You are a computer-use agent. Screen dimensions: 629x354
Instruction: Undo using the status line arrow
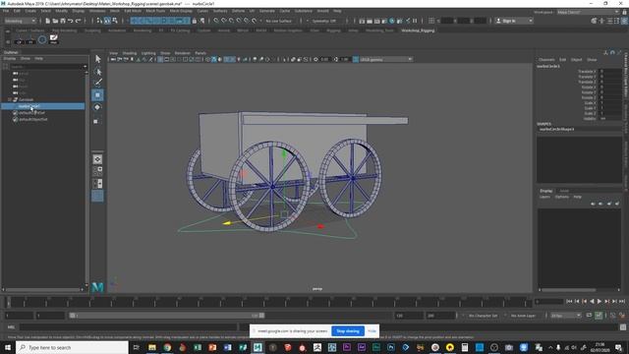(x=71, y=21)
